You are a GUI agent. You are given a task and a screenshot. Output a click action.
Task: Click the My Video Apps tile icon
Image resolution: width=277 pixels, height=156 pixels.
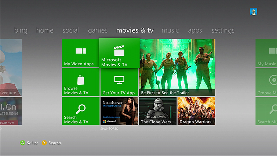coord(81,51)
